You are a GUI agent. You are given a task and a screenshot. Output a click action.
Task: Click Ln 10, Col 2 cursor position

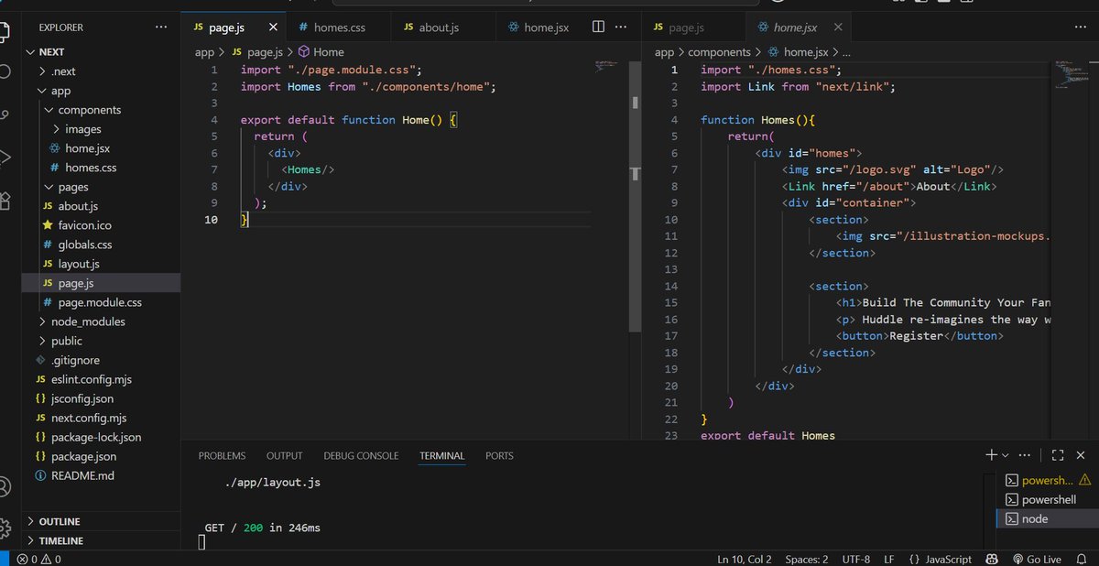point(744,559)
